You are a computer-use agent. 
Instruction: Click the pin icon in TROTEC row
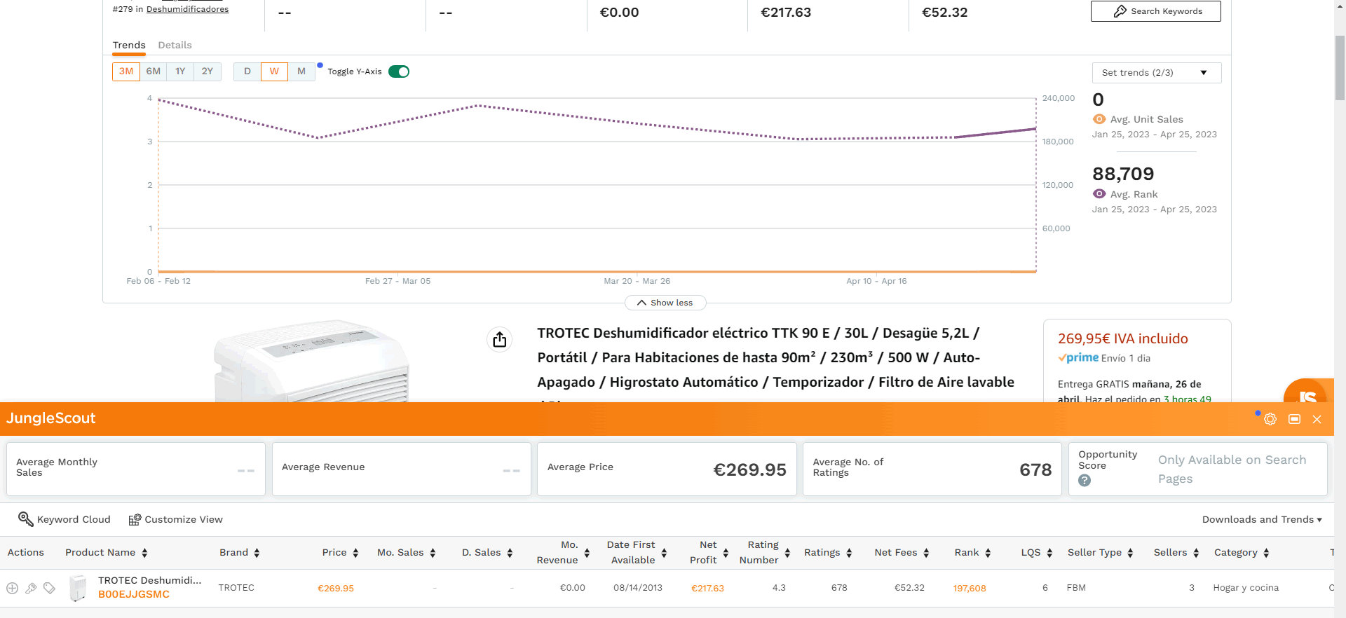(31, 588)
